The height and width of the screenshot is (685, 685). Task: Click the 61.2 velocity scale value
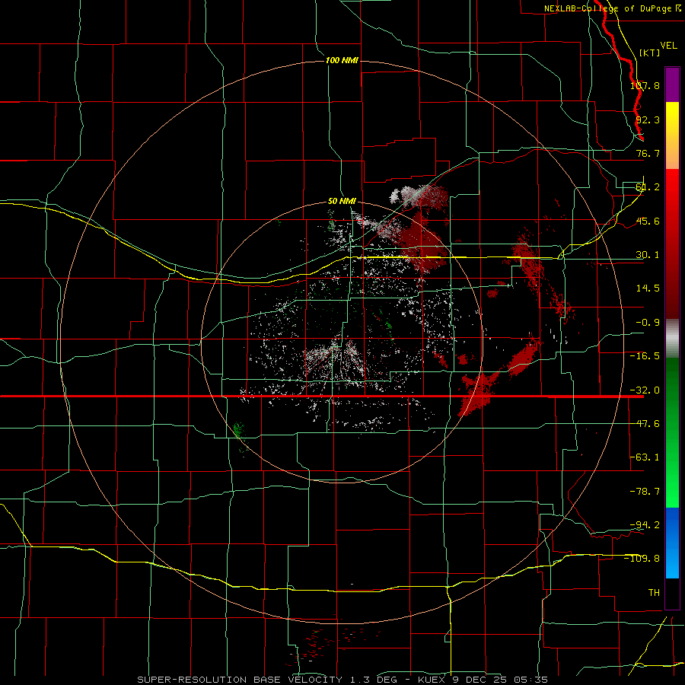648,187
